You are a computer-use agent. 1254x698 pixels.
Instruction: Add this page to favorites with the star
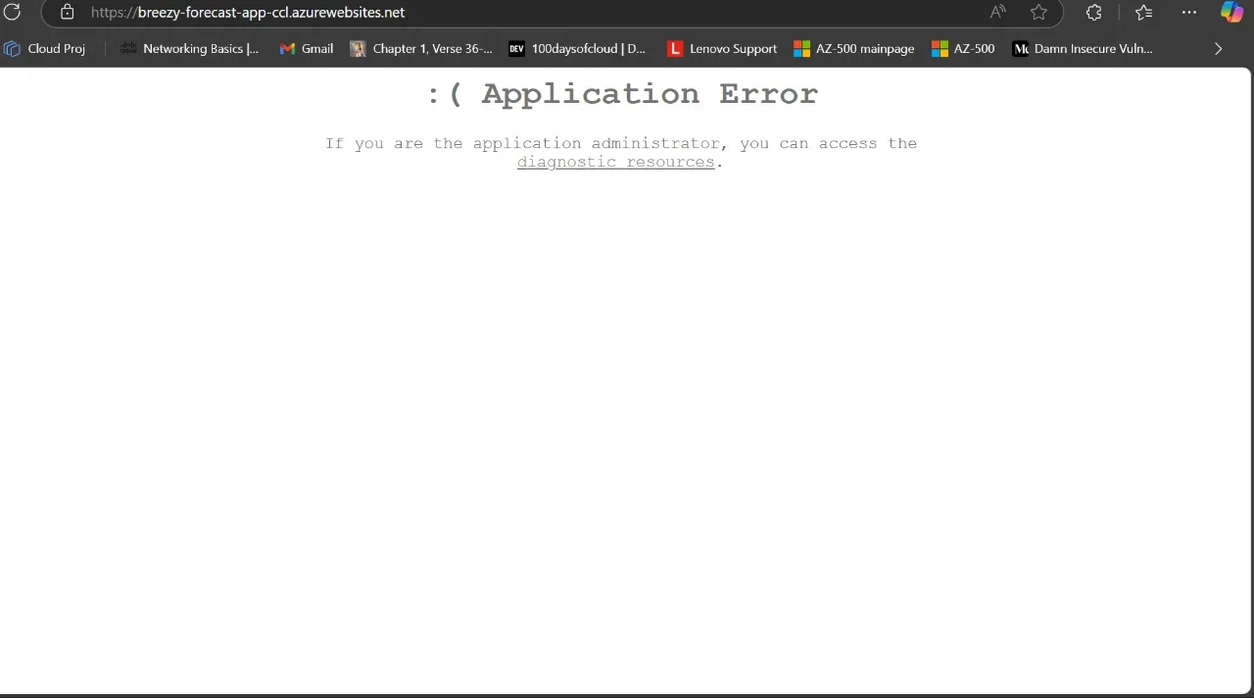(x=1038, y=12)
